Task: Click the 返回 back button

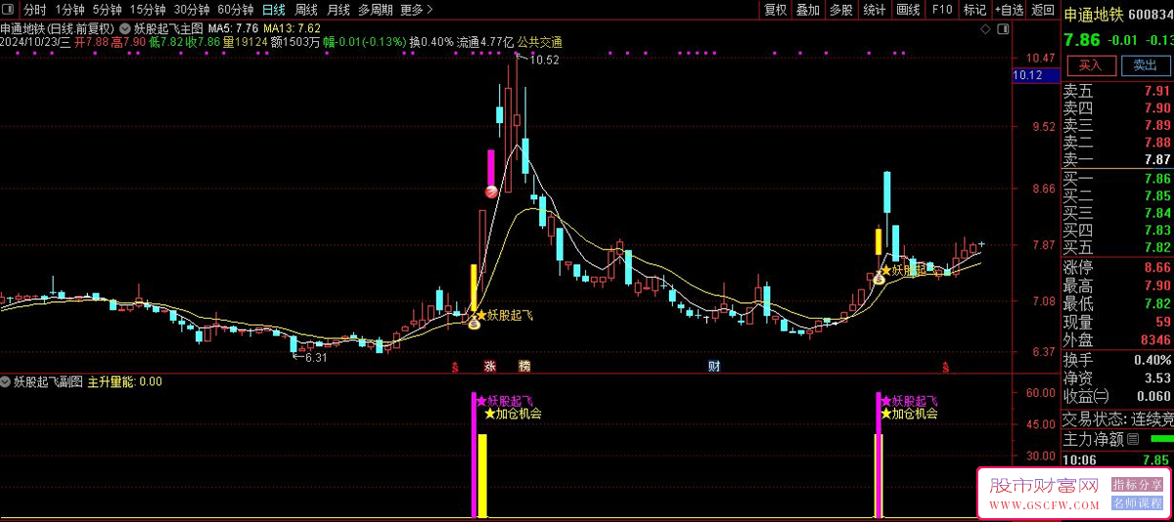Action: point(1043,10)
